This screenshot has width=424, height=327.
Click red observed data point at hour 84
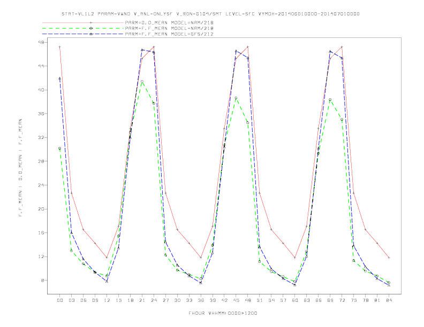click(389, 258)
